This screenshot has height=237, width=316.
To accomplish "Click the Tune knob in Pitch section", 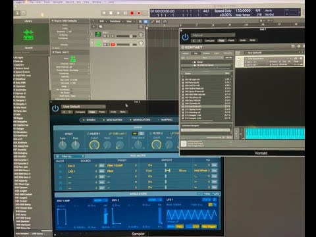I will coord(63,145).
